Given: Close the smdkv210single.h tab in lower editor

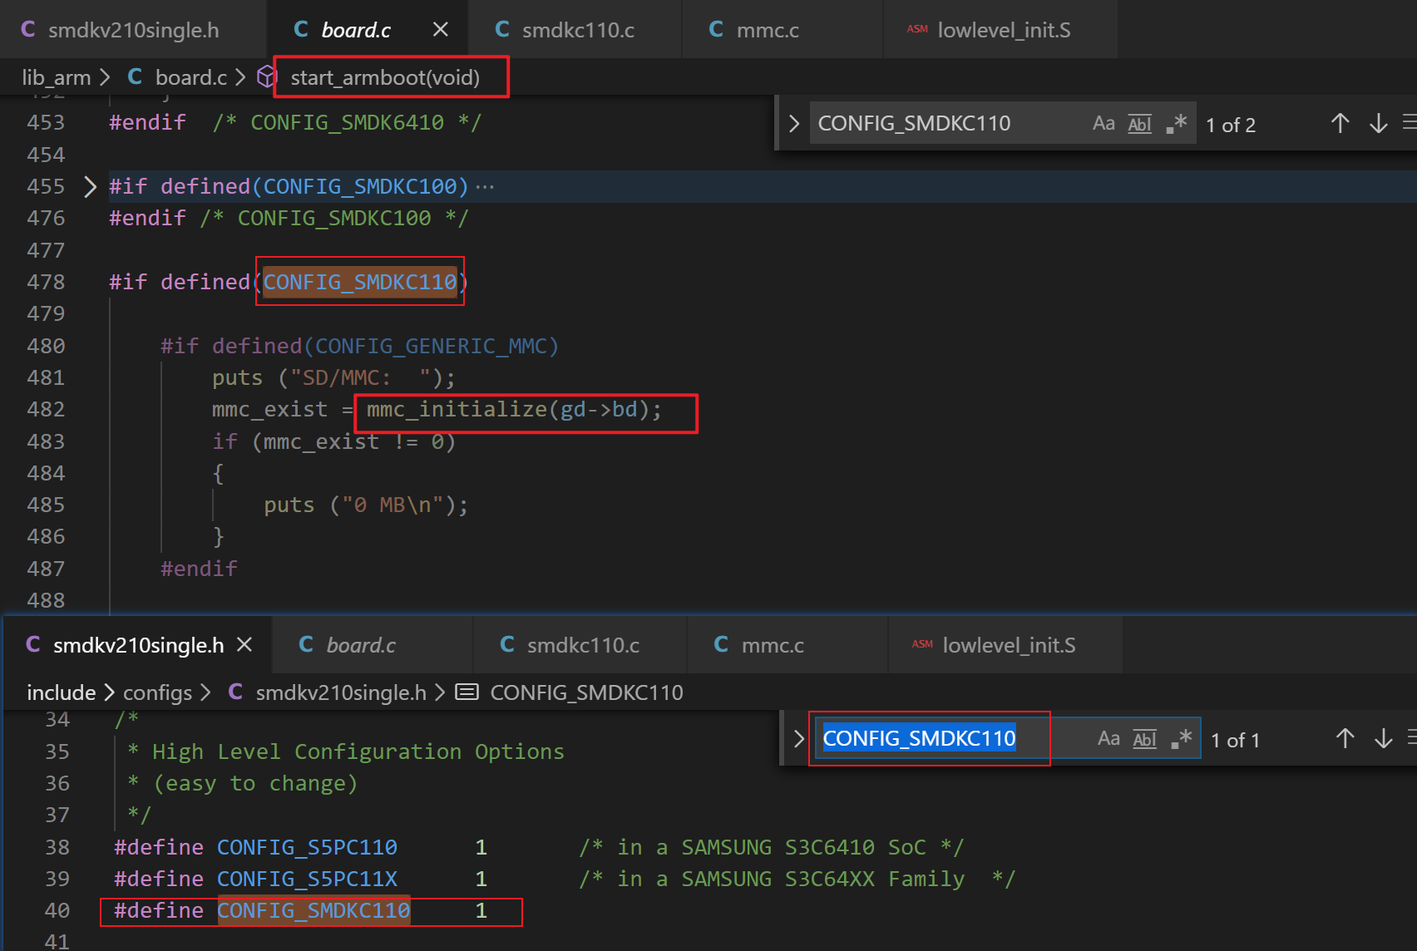Looking at the screenshot, I should (x=244, y=645).
